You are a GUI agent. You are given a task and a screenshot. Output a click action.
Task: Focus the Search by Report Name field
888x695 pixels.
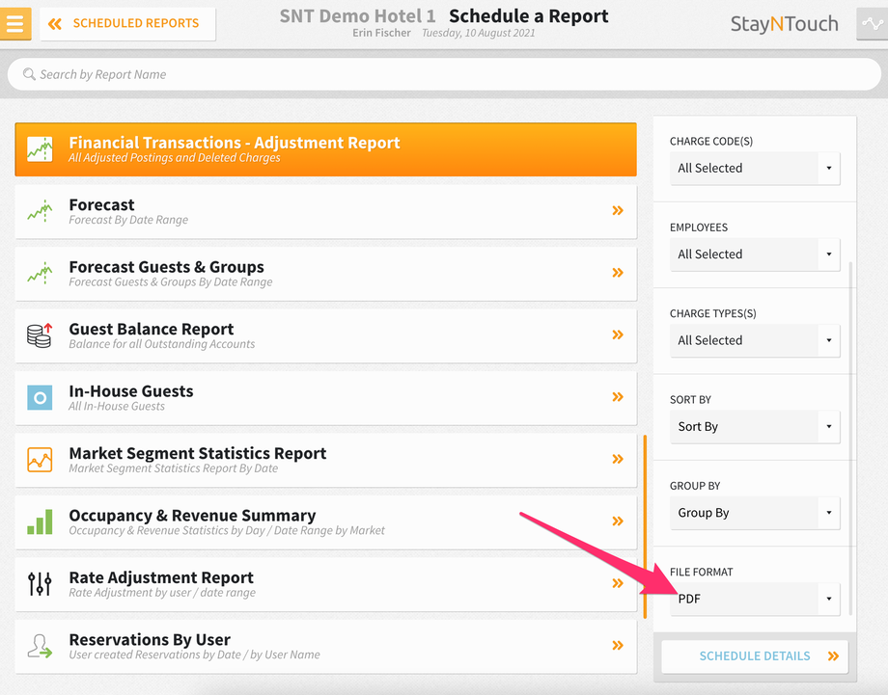point(444,74)
